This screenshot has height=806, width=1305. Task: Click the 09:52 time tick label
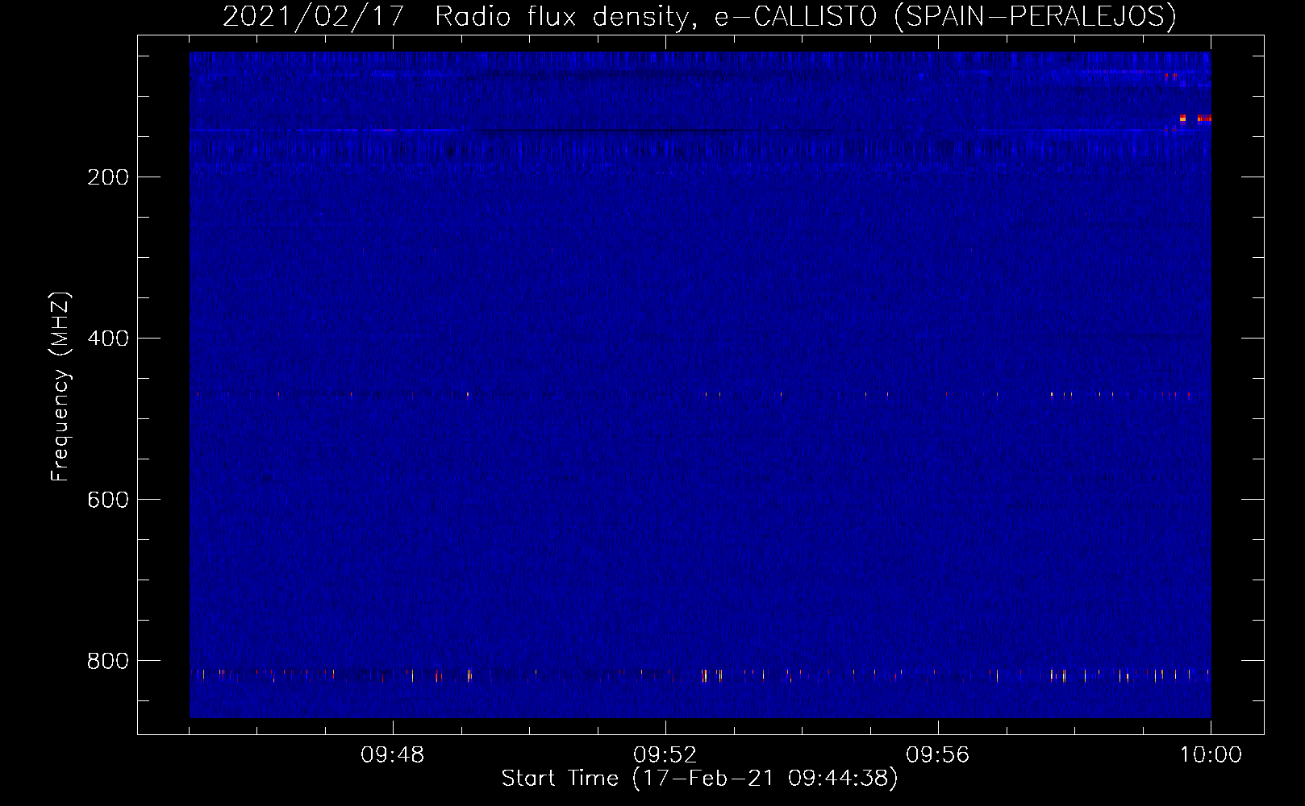pos(665,755)
